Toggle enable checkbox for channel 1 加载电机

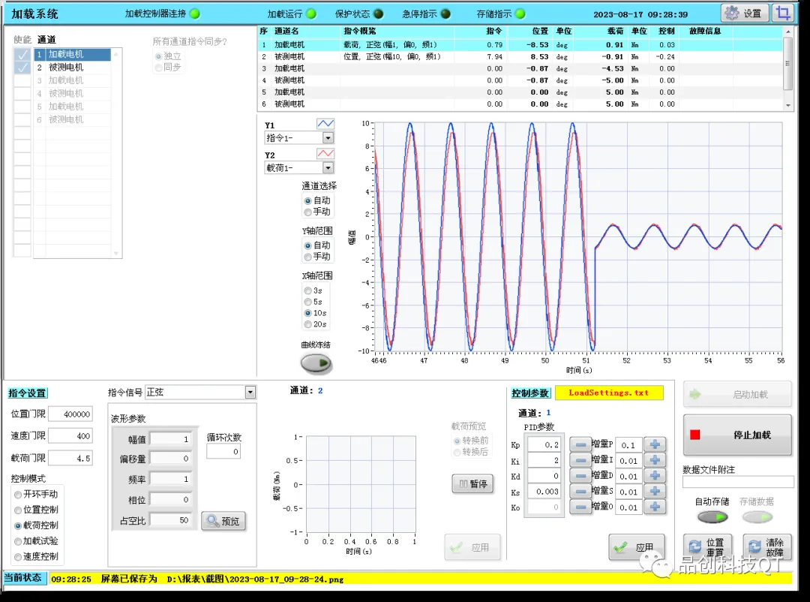[22, 54]
